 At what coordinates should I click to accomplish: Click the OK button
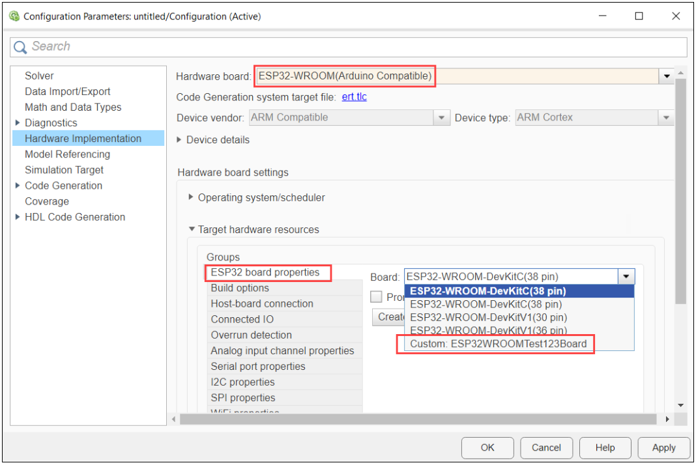(x=487, y=447)
